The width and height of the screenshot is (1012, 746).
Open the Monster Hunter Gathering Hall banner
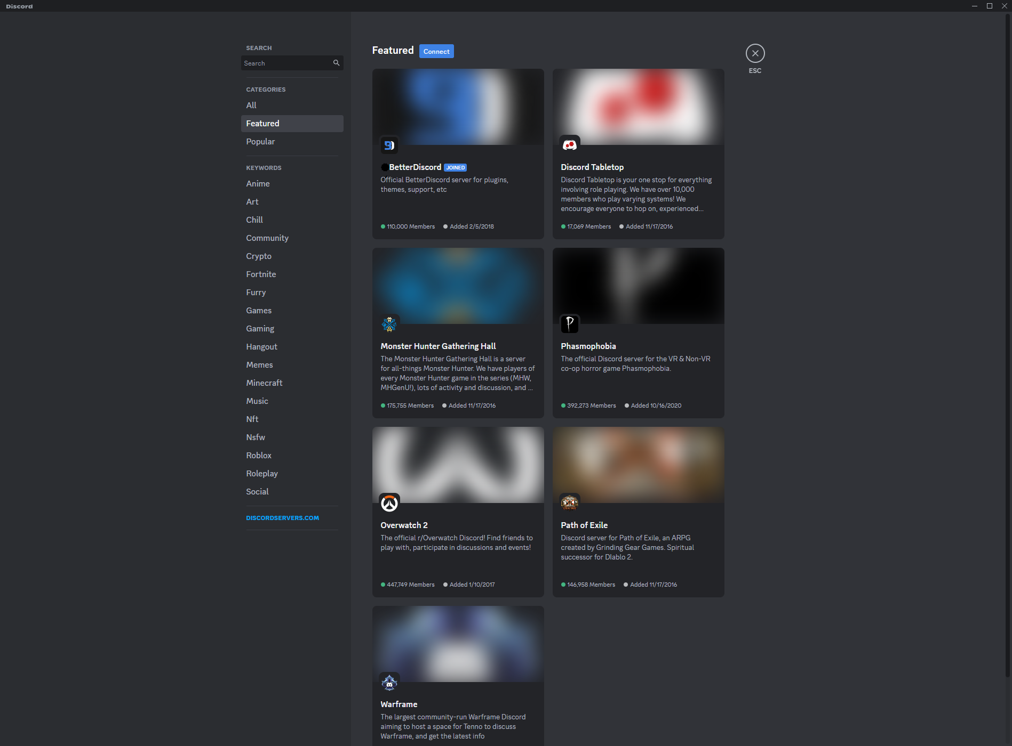(x=458, y=286)
